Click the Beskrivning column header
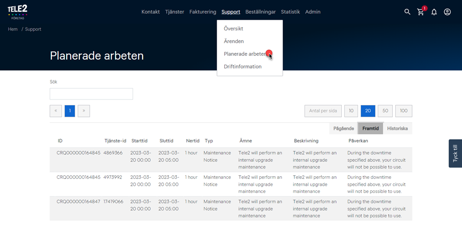The image size is (462, 226). coord(306,141)
